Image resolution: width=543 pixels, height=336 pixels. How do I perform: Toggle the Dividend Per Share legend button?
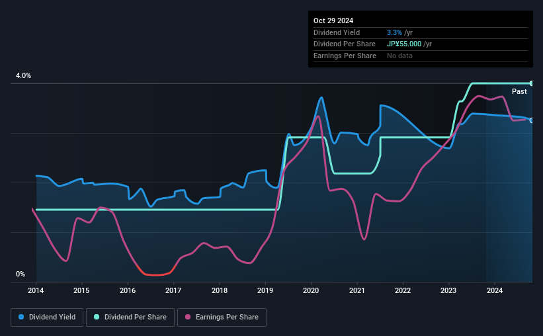coord(130,317)
